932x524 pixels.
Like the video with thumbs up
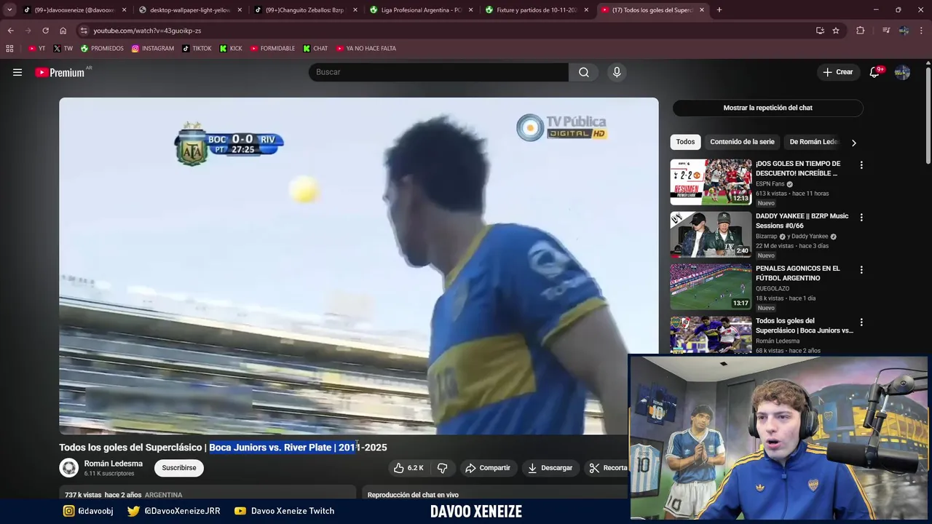pyautogui.click(x=408, y=468)
